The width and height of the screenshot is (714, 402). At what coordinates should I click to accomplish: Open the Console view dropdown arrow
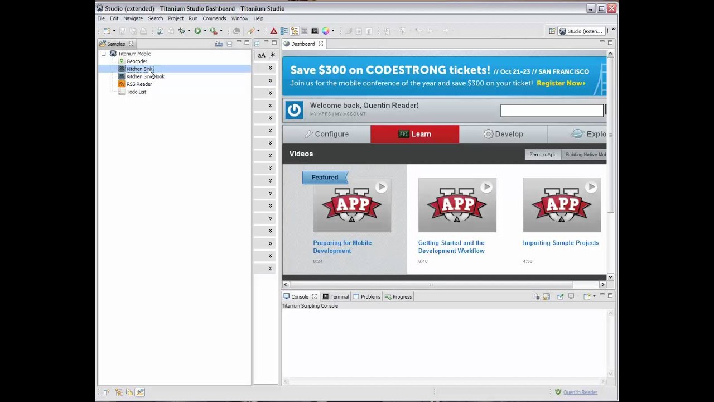(594, 296)
